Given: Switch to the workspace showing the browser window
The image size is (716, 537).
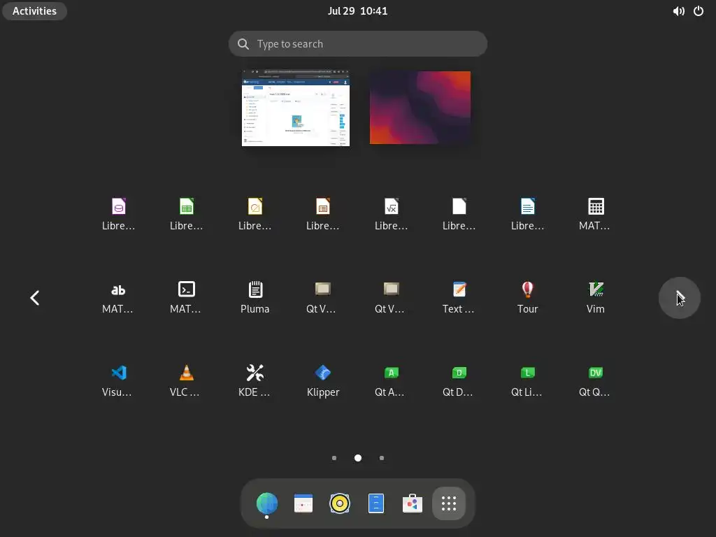Looking at the screenshot, I should coord(296,108).
